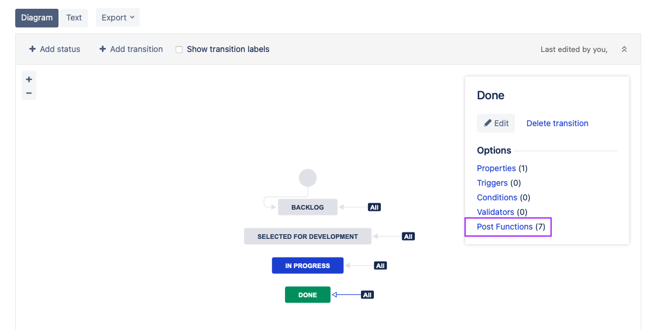Enable Show transition labels checkbox
653x330 pixels.
[x=179, y=50]
